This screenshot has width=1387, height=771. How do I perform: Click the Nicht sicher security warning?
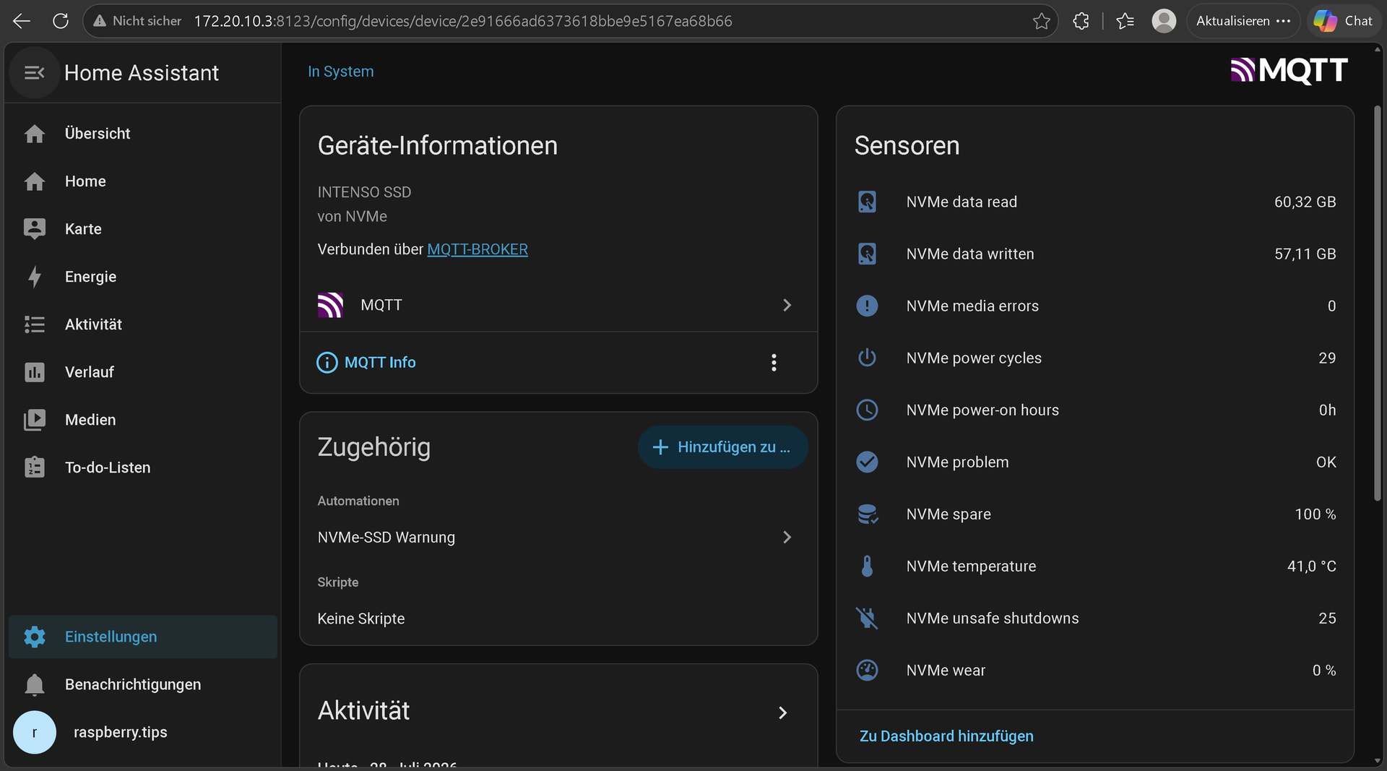(137, 21)
